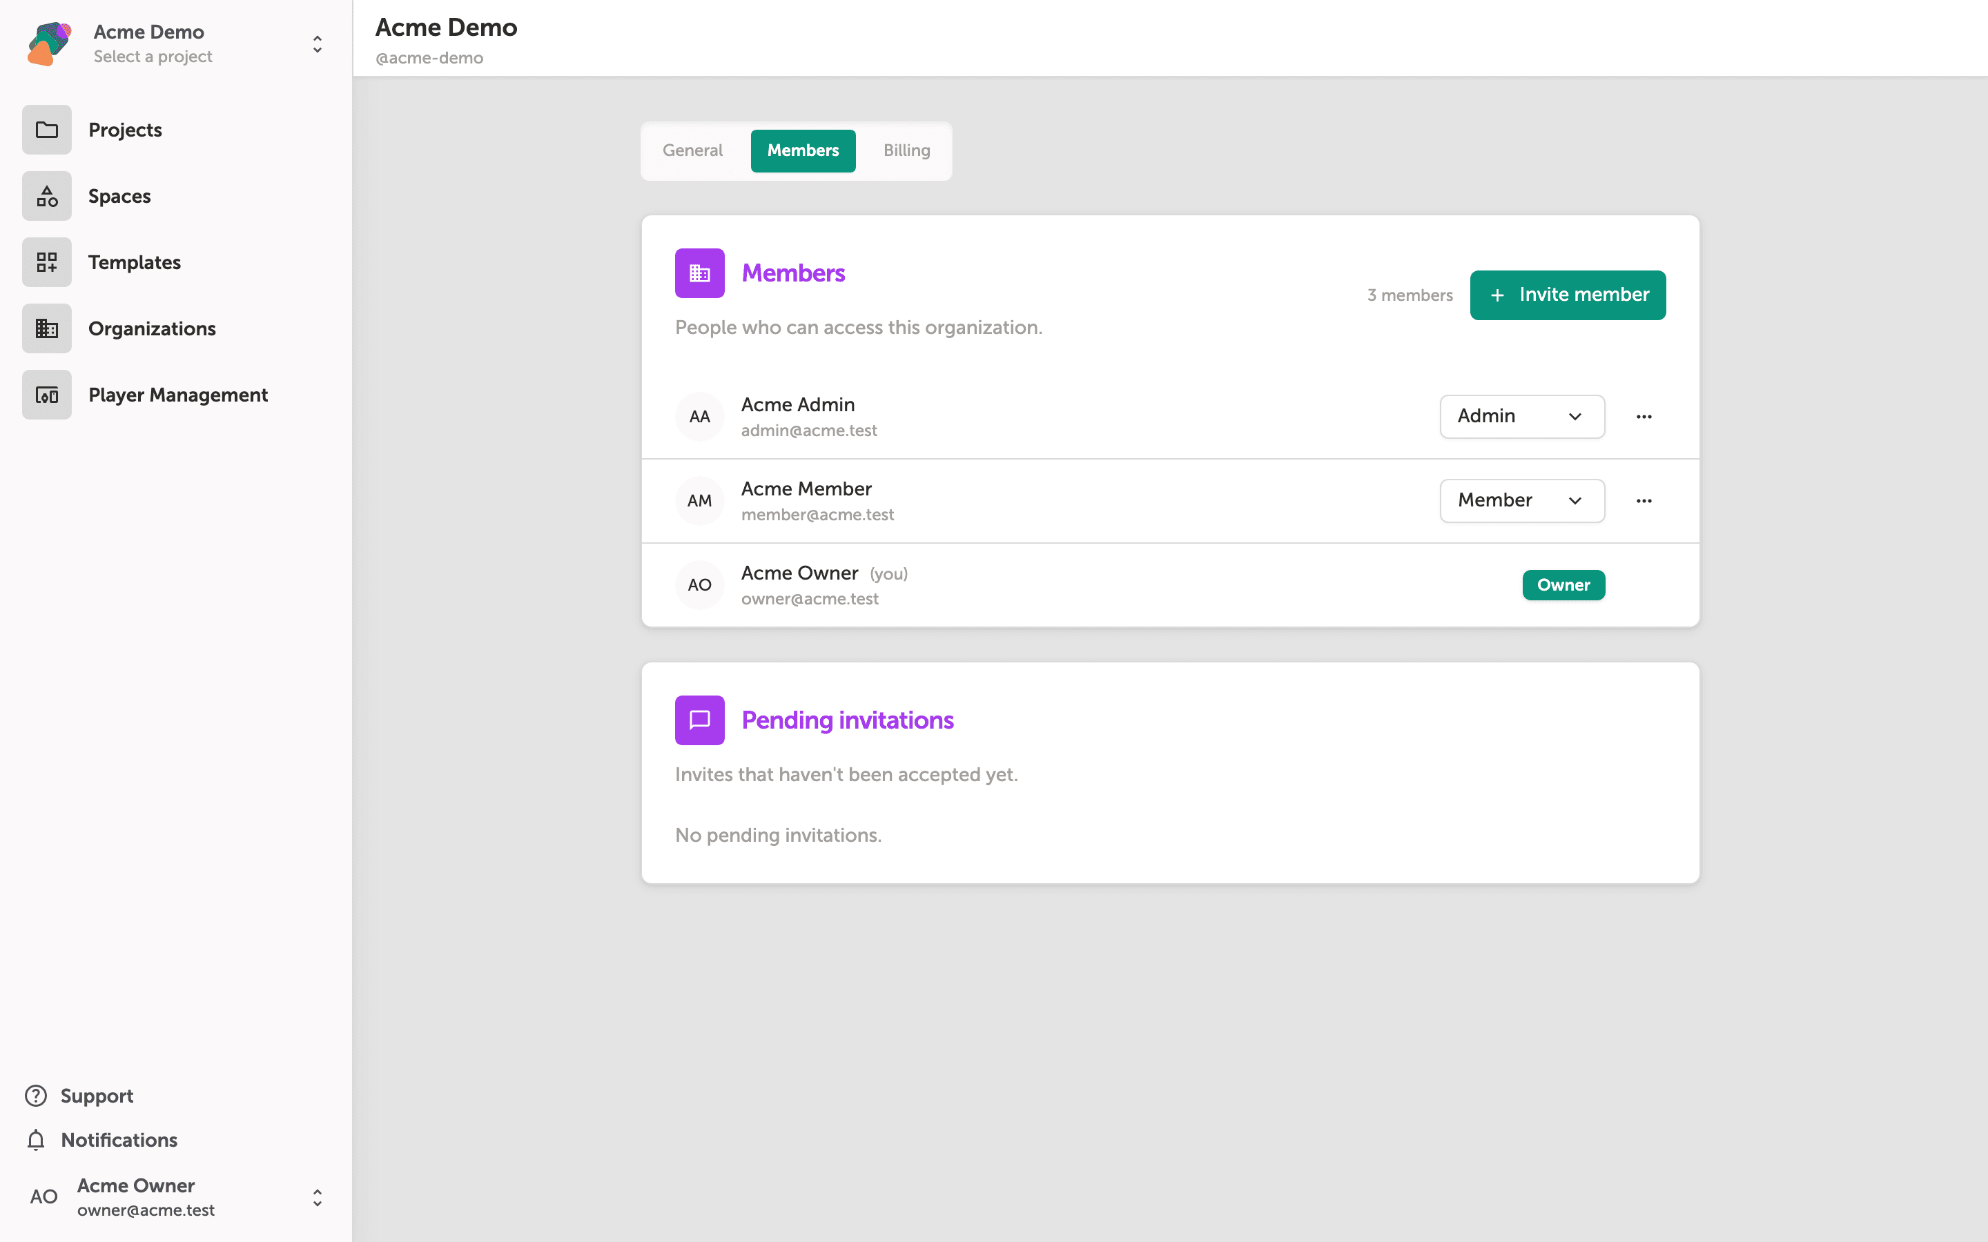Click the AO avatar in sidebar footer

43,1197
